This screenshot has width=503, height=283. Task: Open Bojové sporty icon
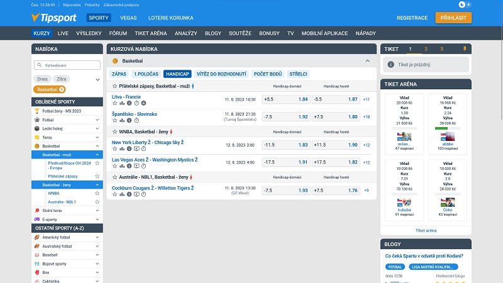click(37, 264)
